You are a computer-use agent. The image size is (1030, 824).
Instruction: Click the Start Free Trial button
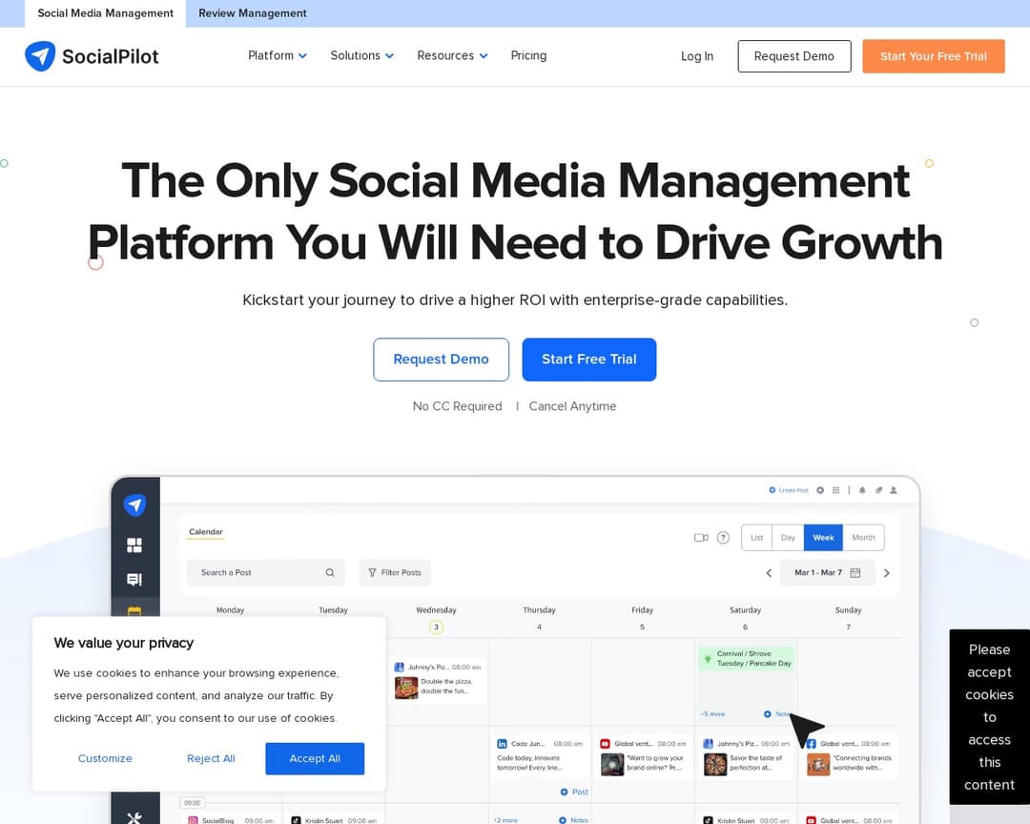[589, 360]
